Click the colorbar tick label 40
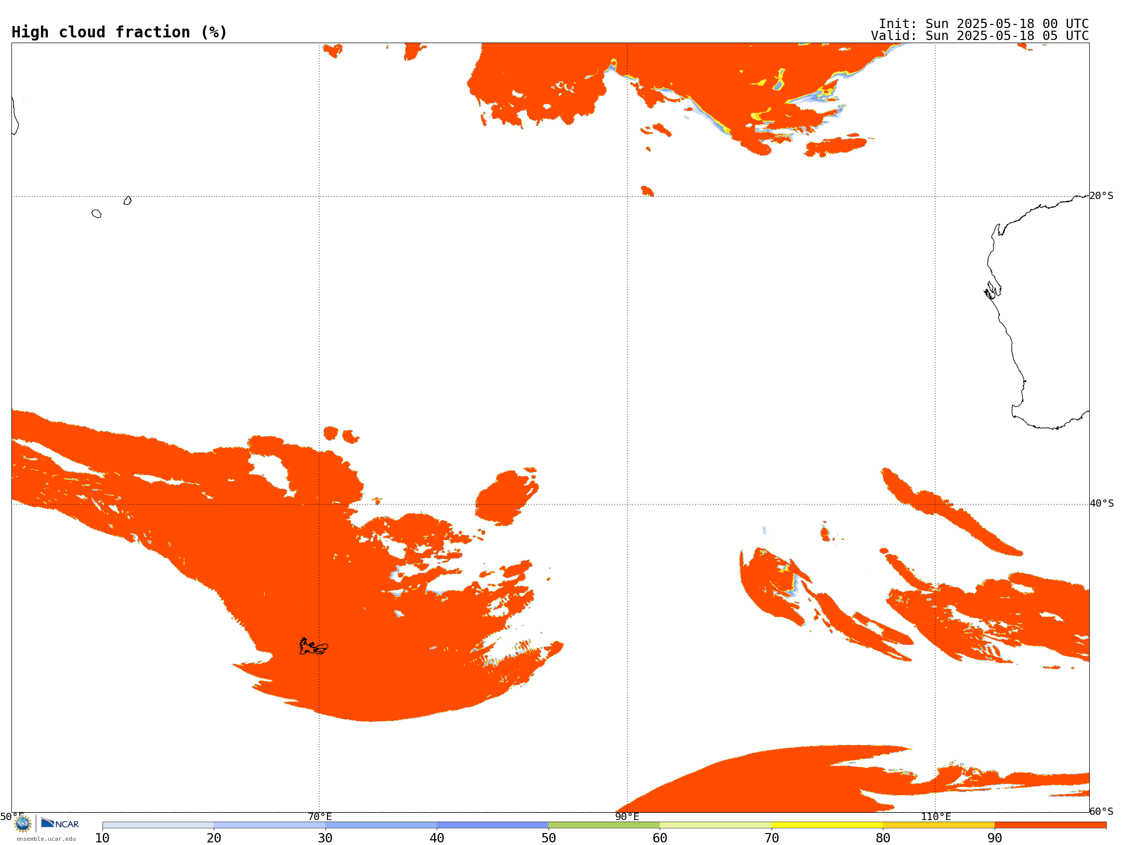The height and width of the screenshot is (845, 1123). [x=437, y=838]
